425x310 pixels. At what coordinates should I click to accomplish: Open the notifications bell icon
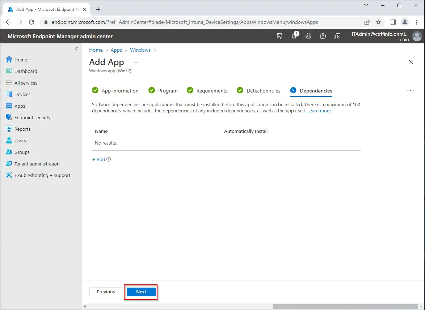pos(294,36)
